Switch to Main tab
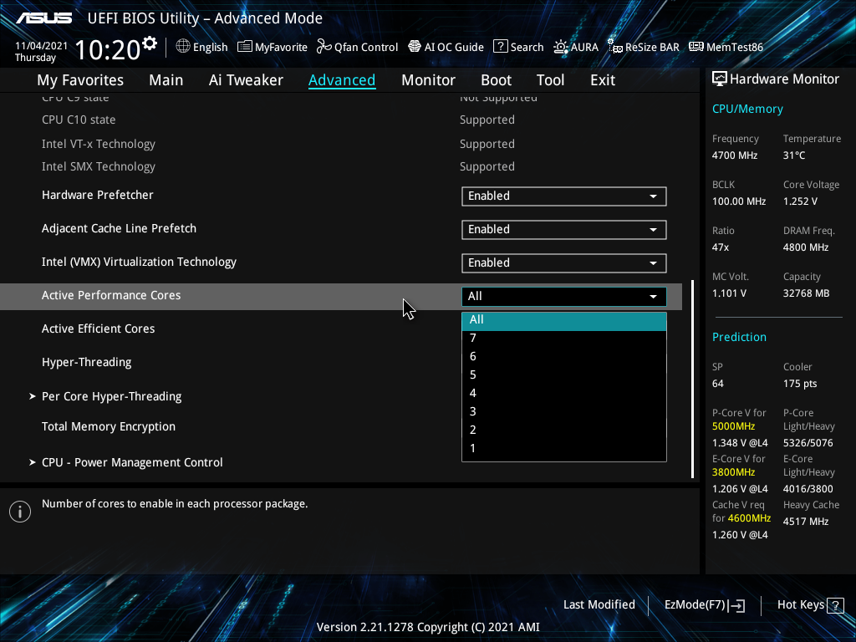The image size is (856, 642). [166, 80]
